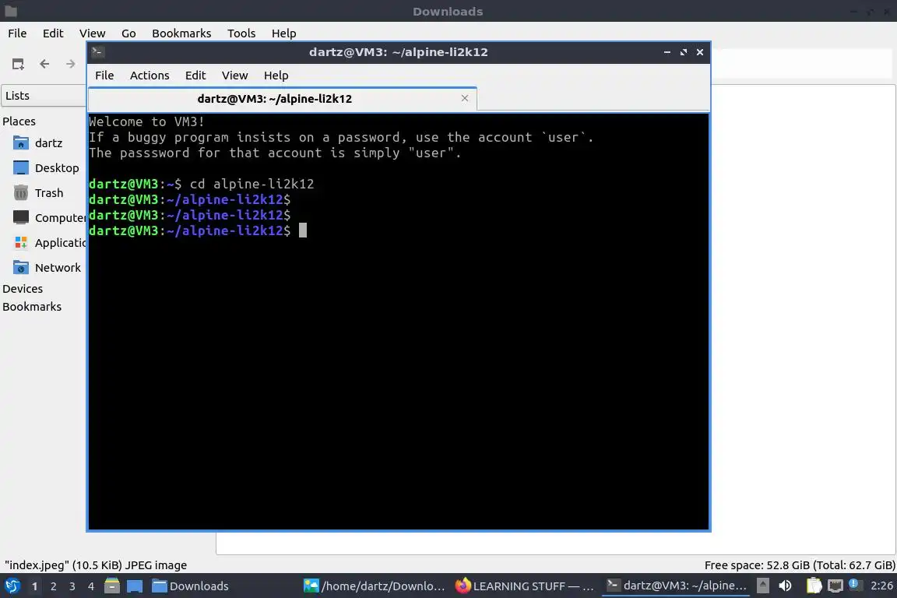Click the Desktop icon in the sidebar

pyautogui.click(x=20, y=168)
